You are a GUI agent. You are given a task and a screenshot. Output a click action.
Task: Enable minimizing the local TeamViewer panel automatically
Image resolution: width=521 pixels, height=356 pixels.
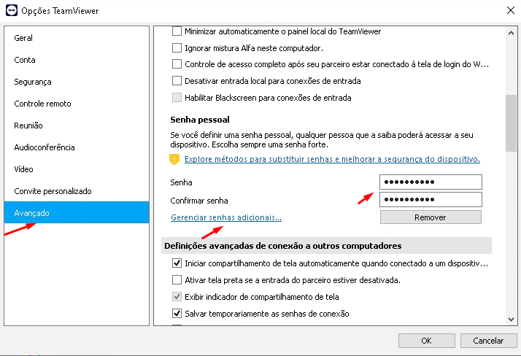click(177, 31)
